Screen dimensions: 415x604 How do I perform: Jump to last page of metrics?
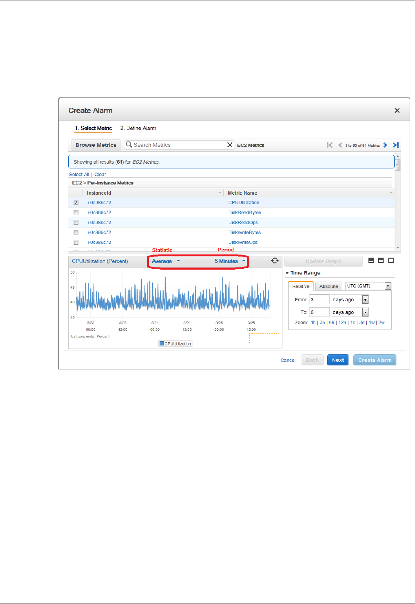pyautogui.click(x=396, y=145)
